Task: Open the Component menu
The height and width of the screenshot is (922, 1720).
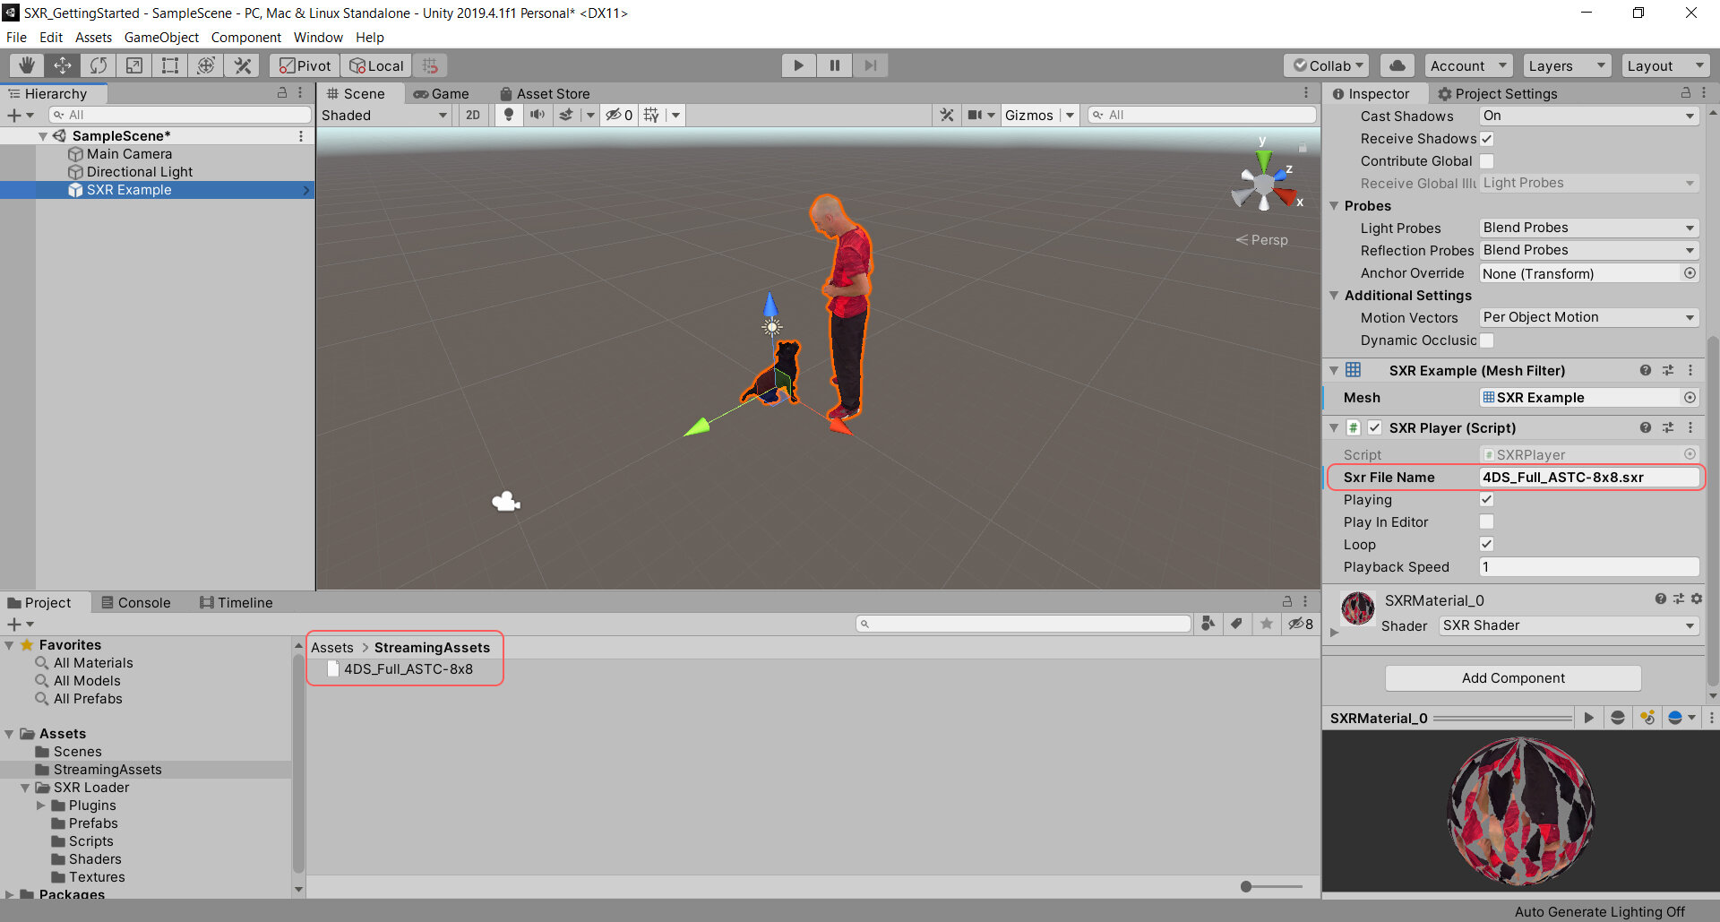Action: [x=245, y=38]
